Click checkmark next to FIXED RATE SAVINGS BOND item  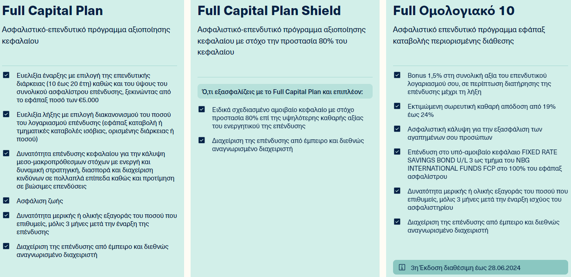397,152
